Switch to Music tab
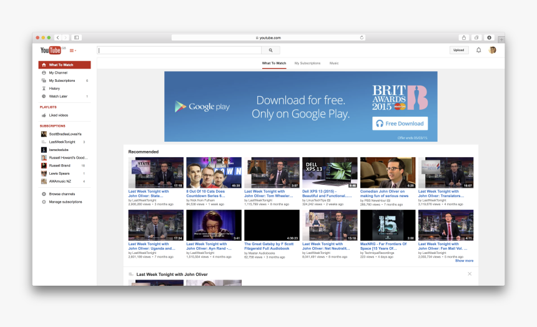The image size is (537, 327). coord(334,64)
